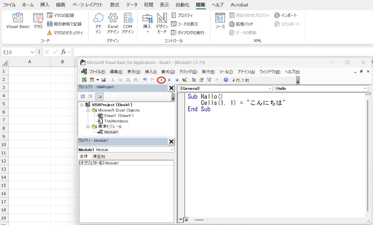373x225 pixels.
Task: Open Properties Window icon in VBA toolbar
Action: [201, 80]
